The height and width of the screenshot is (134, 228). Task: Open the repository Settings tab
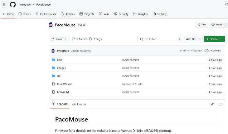click(x=160, y=14)
